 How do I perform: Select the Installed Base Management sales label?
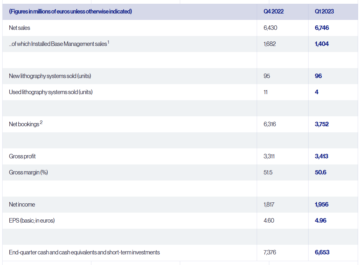pyautogui.click(x=58, y=44)
